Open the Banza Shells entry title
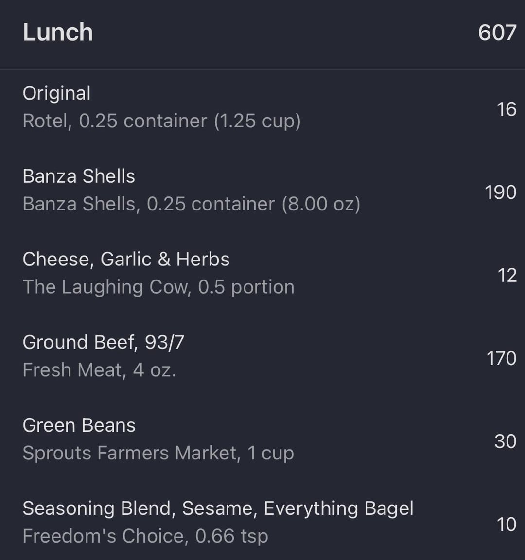The width and height of the screenshot is (525, 560). tap(79, 176)
